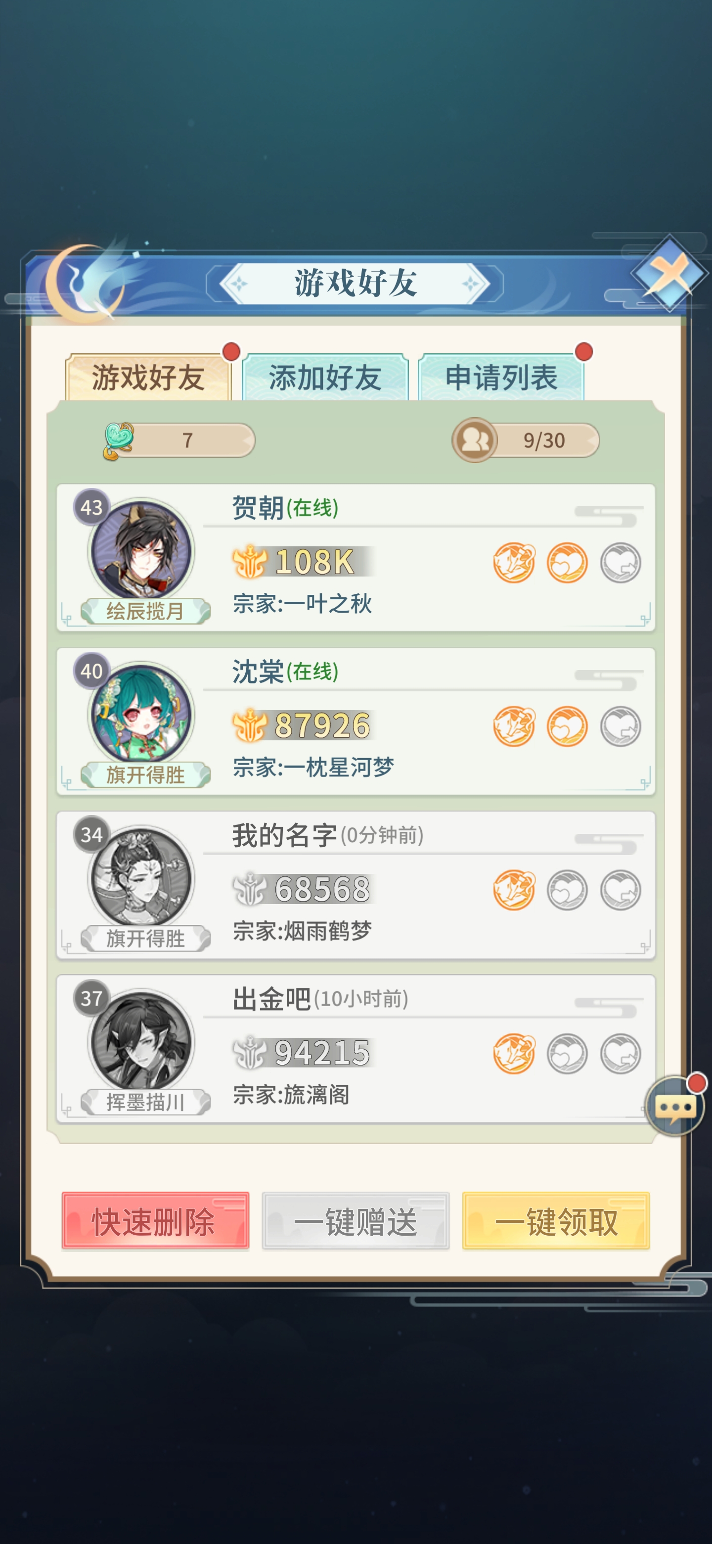Close the 游戏好友 friends panel
The width and height of the screenshot is (712, 1544).
(x=669, y=273)
